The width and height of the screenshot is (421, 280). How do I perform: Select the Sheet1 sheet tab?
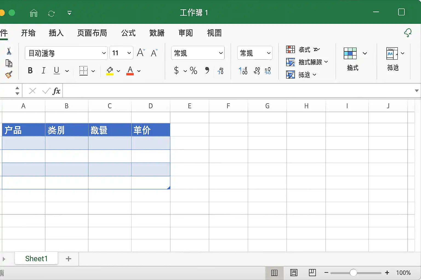[x=36, y=259]
